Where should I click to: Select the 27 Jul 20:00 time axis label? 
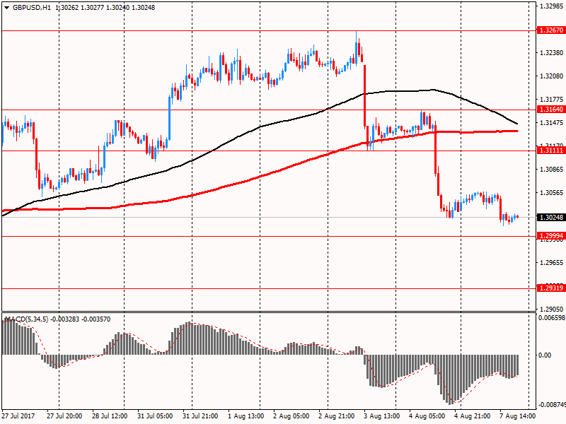pos(64,416)
